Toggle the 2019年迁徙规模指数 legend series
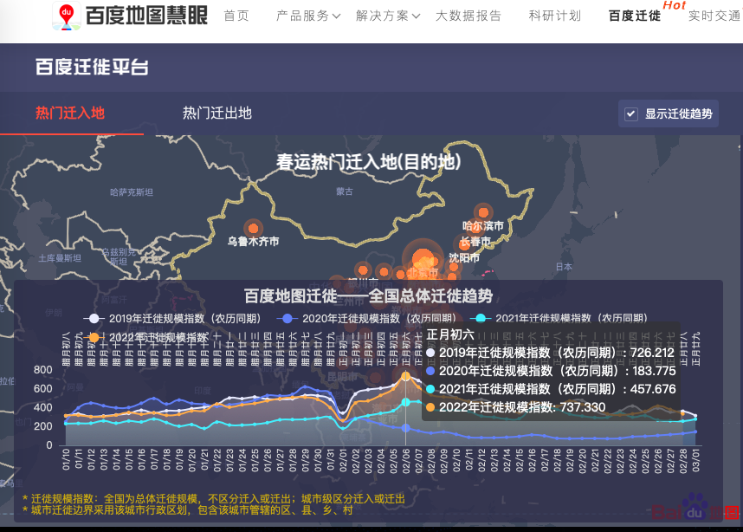 tap(171, 318)
